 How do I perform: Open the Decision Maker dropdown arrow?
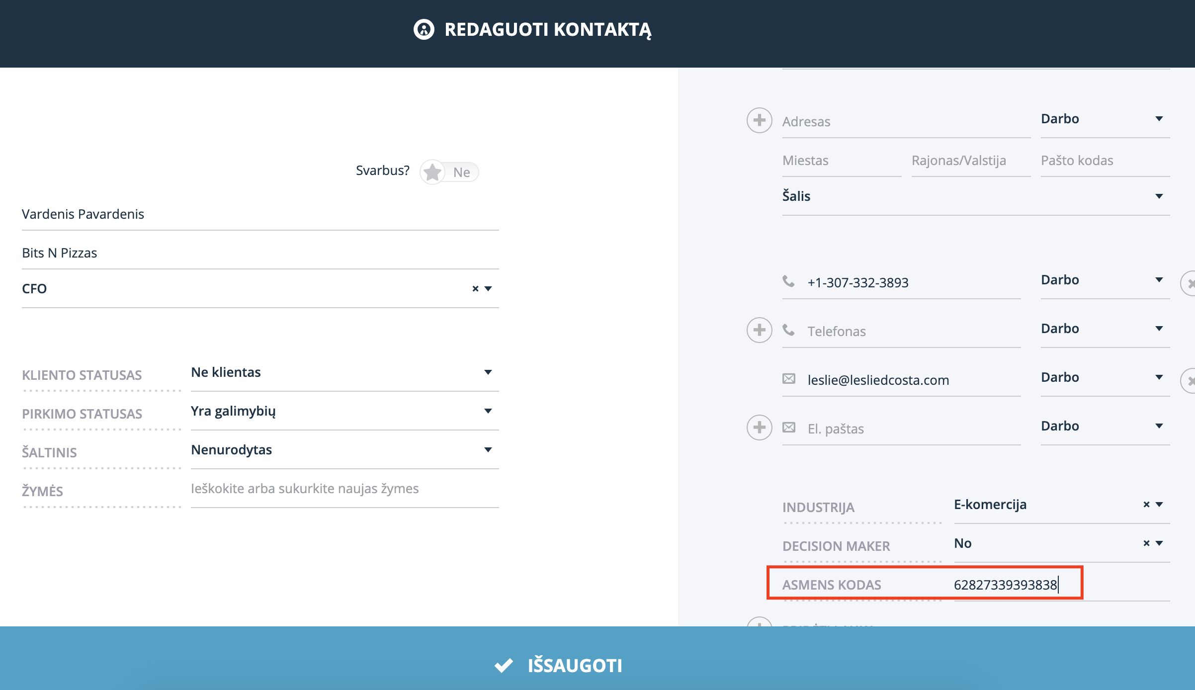point(1159,543)
